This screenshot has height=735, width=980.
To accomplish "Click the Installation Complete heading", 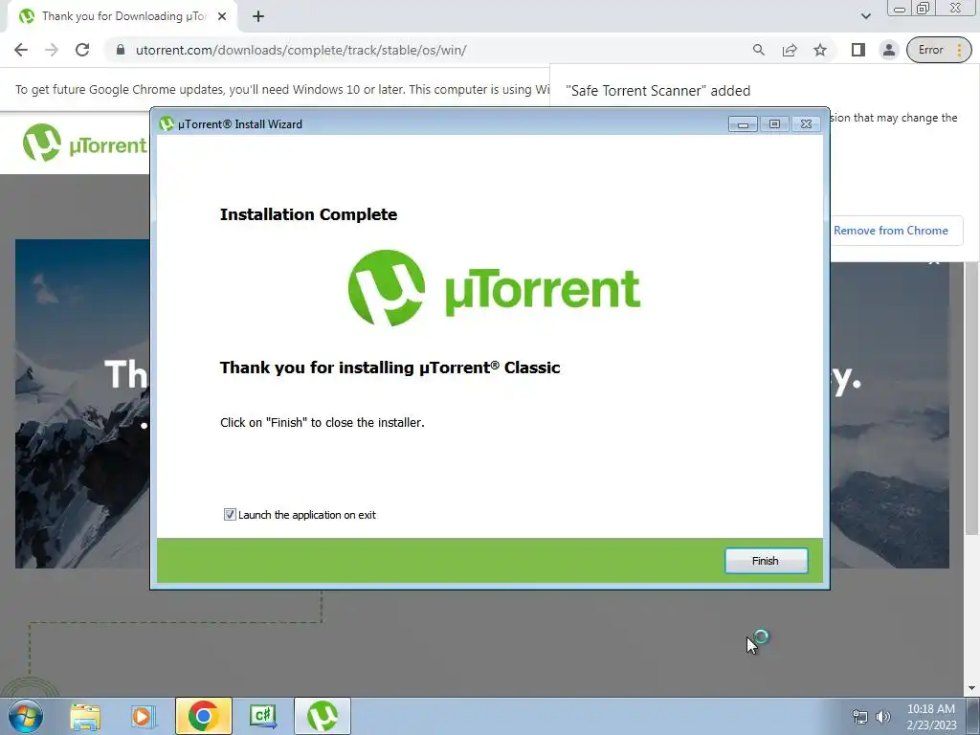I will (x=309, y=214).
